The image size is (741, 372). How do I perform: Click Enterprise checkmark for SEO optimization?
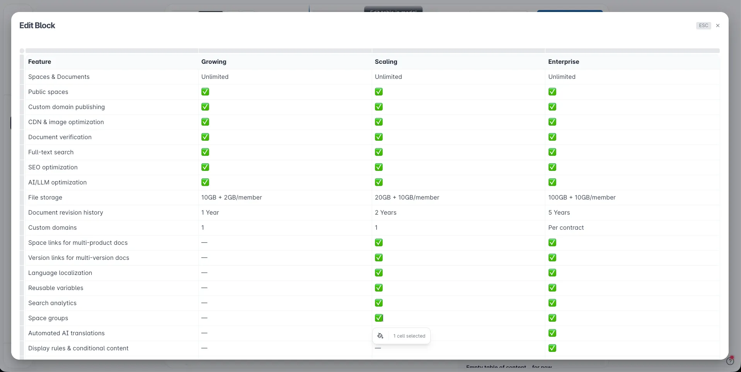click(x=552, y=167)
